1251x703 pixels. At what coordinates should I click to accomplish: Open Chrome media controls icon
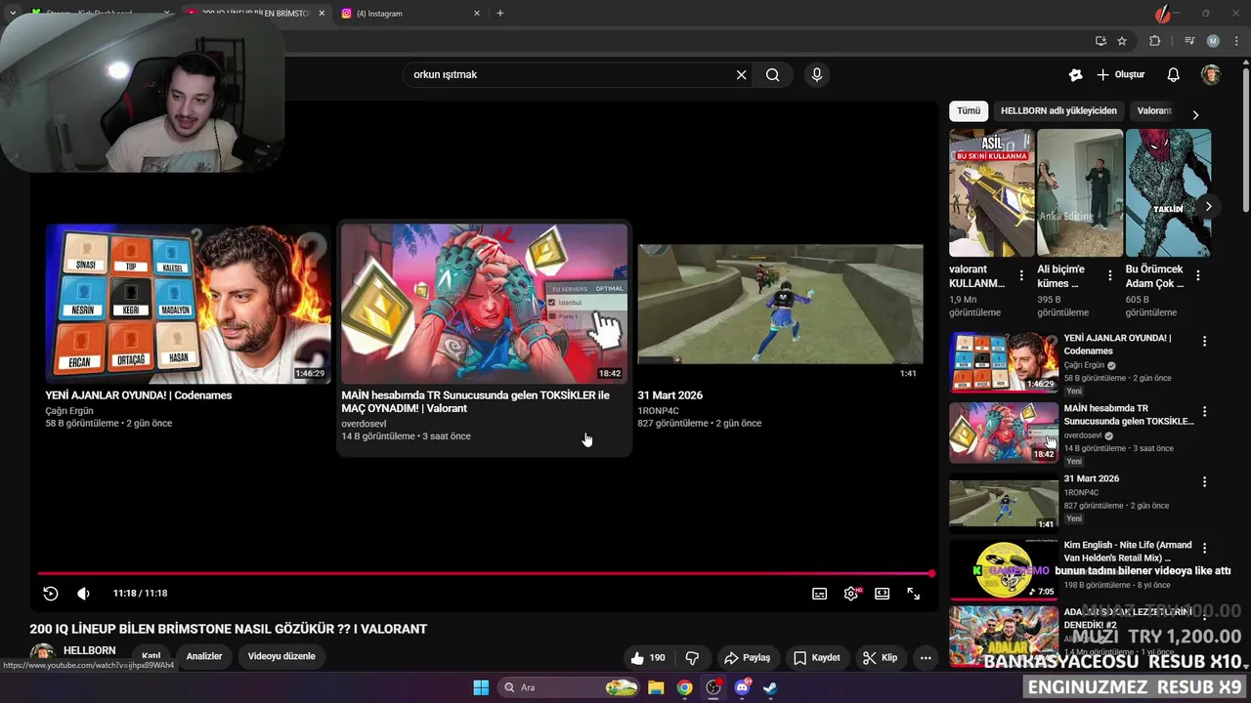pyautogui.click(x=1189, y=41)
